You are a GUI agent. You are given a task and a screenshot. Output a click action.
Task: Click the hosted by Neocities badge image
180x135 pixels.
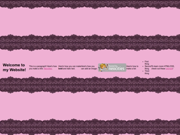coord(112,67)
